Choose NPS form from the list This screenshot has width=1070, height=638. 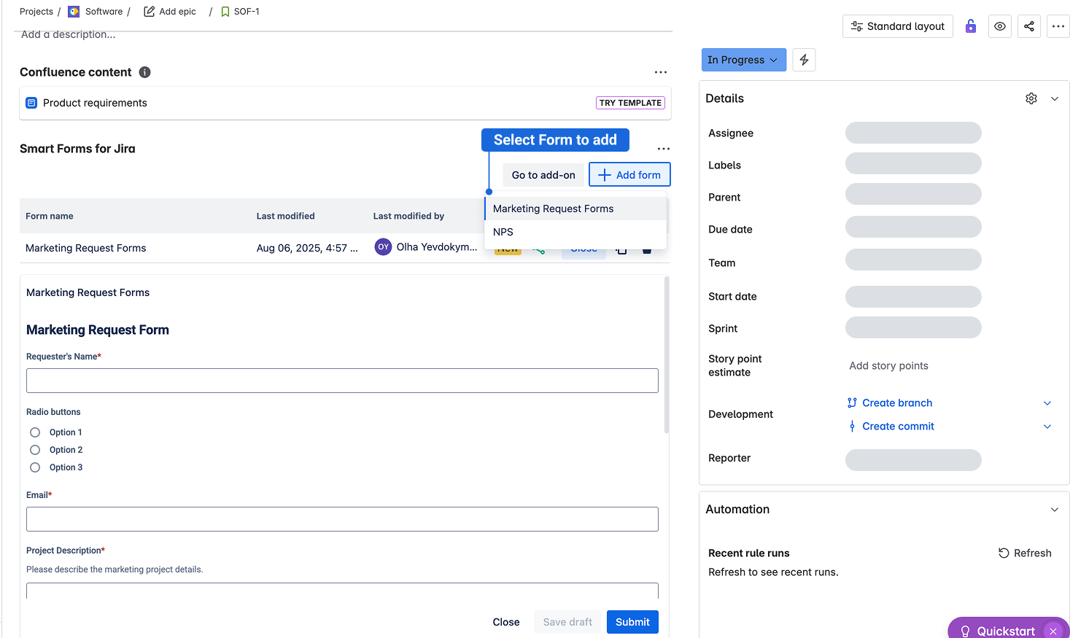tap(503, 232)
